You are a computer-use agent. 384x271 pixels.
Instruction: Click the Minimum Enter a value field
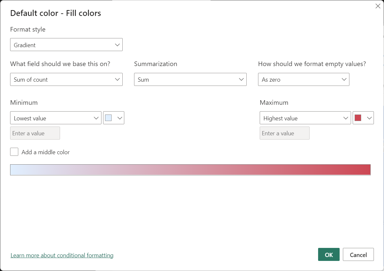pos(35,133)
